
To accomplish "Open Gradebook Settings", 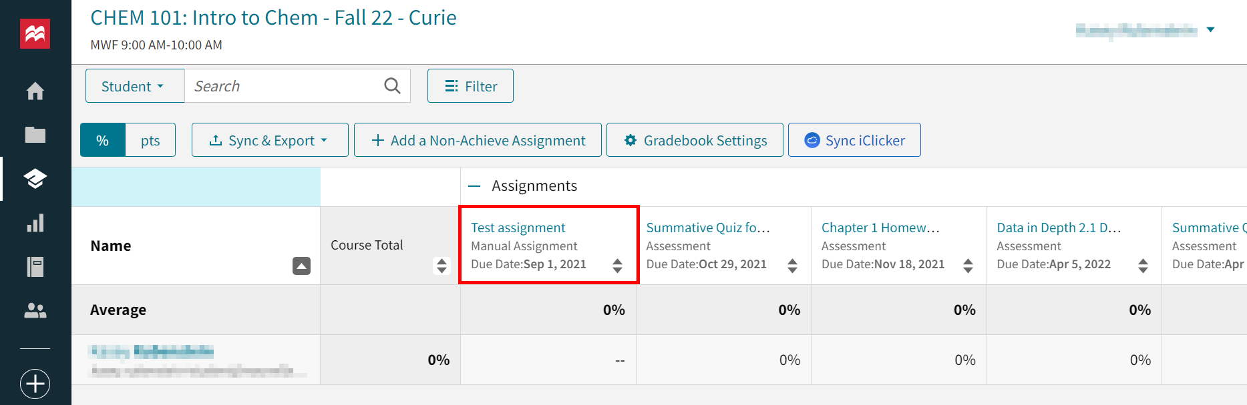I will pos(695,140).
